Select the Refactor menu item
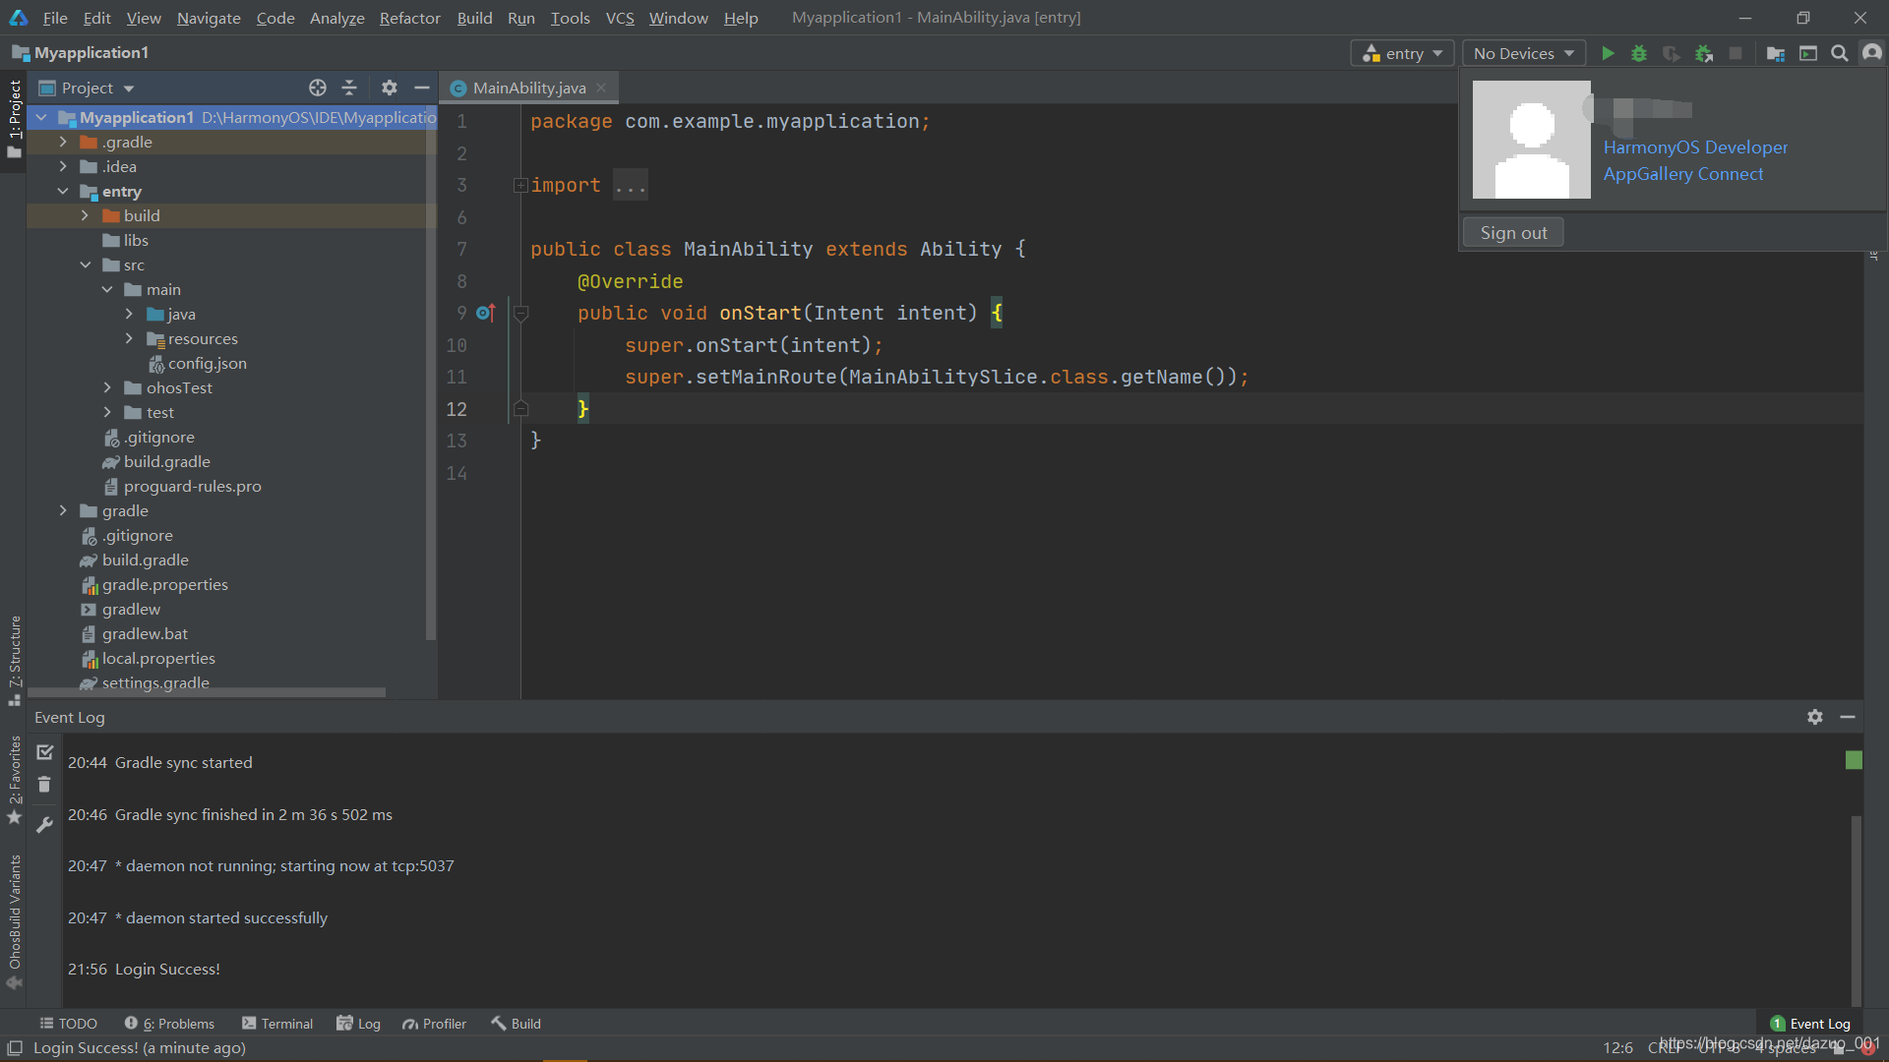Image resolution: width=1889 pixels, height=1062 pixels. (408, 17)
